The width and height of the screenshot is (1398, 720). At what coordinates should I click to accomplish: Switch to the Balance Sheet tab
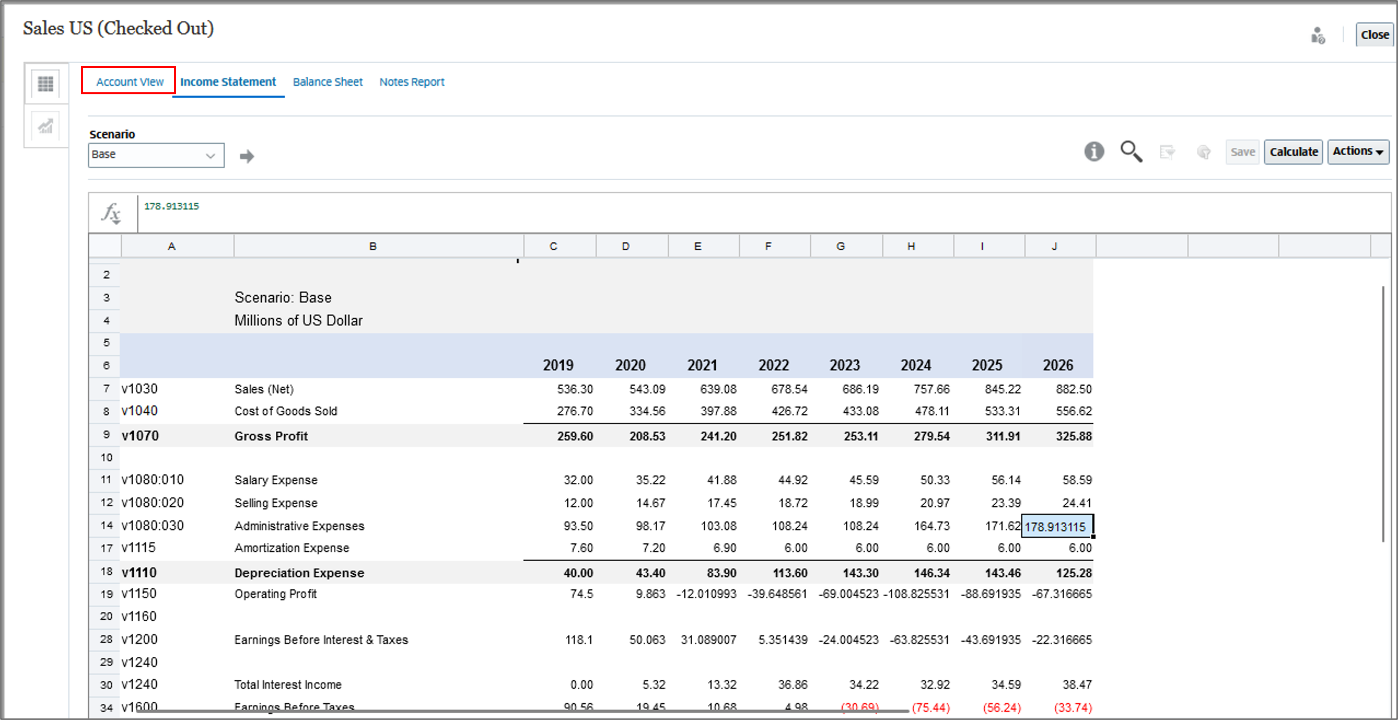(x=327, y=82)
